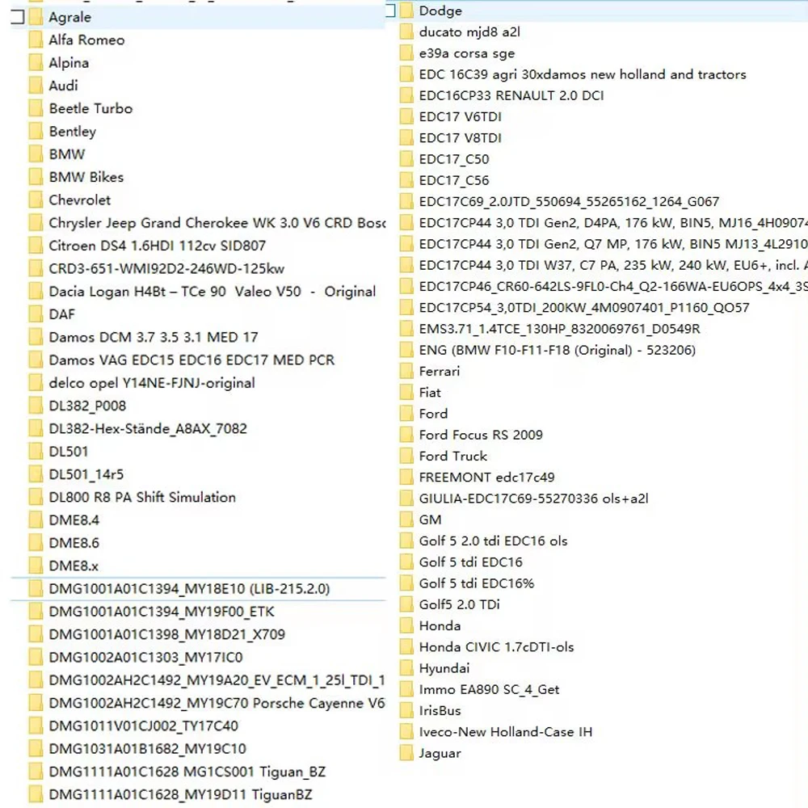The height and width of the screenshot is (808, 808).
Task: Select DMG1011V01CJ002_TY17C40 folder
Action: tap(144, 726)
